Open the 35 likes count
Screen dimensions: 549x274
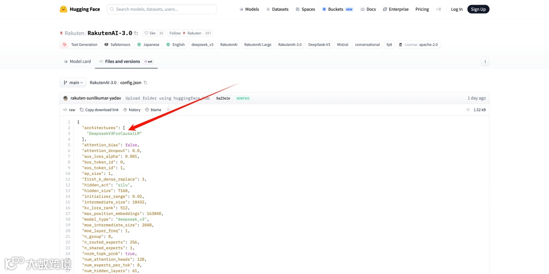pyautogui.click(x=161, y=33)
